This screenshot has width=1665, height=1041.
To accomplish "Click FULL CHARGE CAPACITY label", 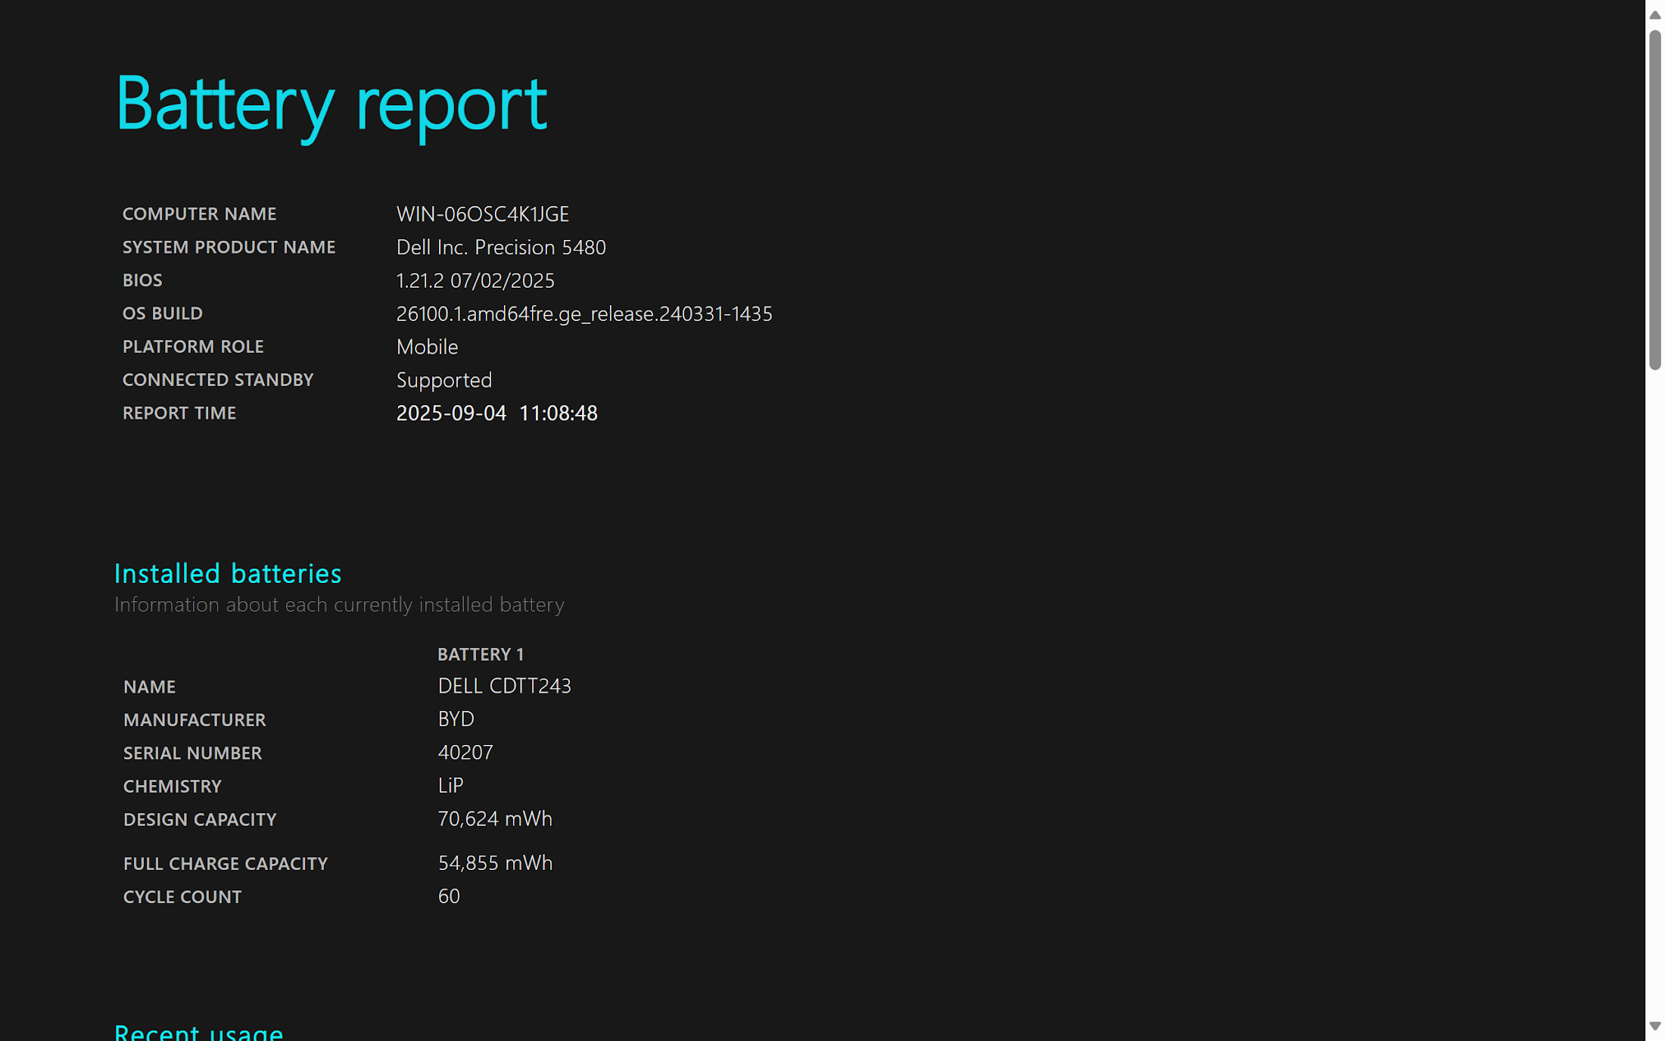I will pos(226,865).
